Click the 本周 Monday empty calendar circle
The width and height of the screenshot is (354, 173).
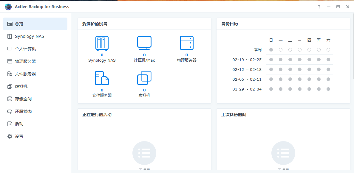pyautogui.click(x=281, y=50)
